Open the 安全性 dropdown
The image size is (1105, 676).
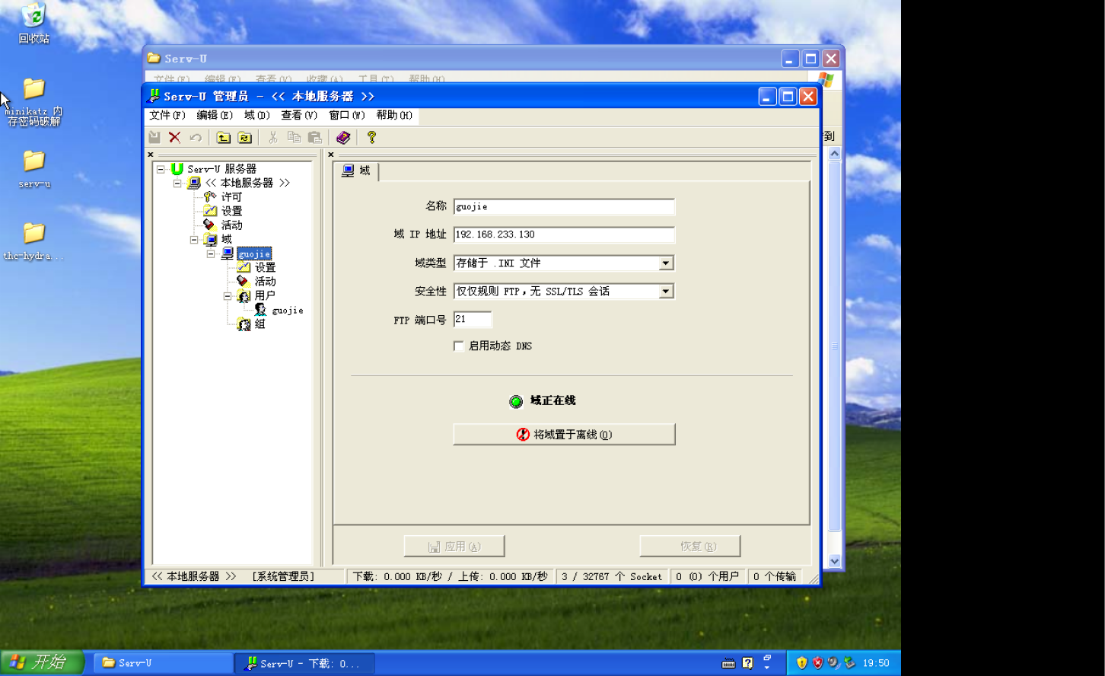pos(666,292)
